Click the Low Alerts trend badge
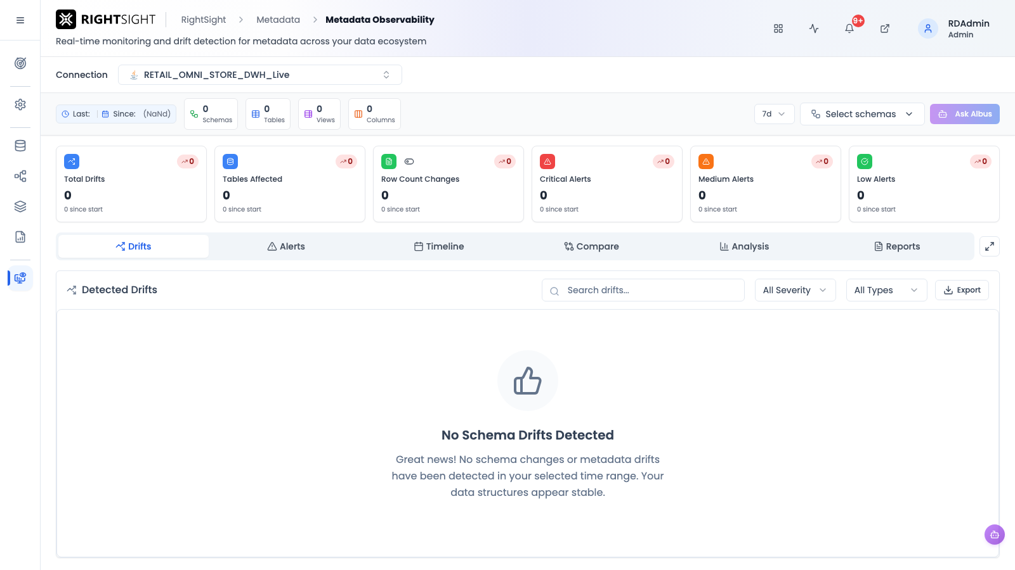 (981, 161)
